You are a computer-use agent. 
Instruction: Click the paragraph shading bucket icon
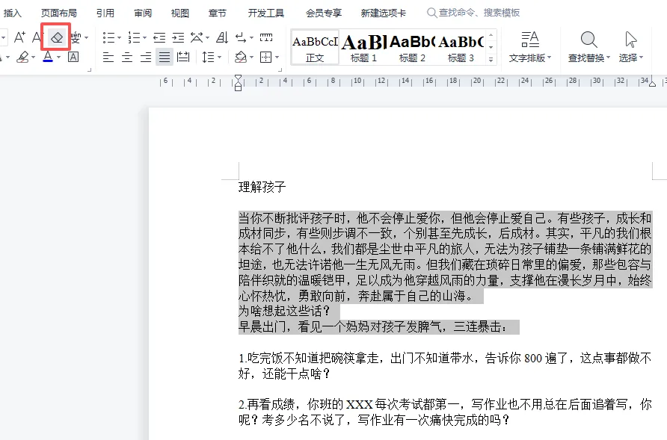(x=241, y=57)
